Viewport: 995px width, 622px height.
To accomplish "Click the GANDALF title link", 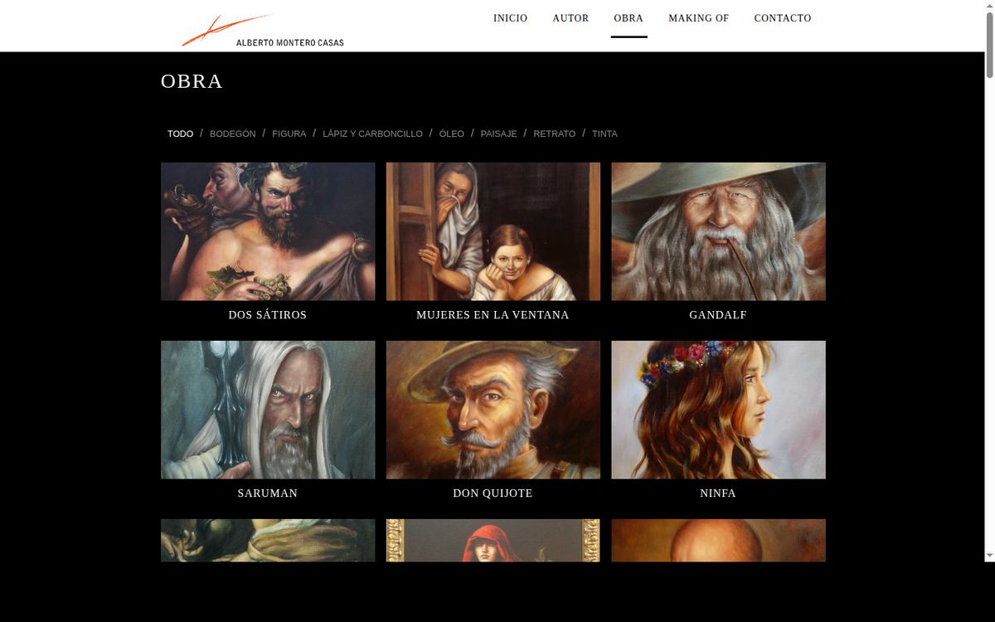I will coord(718,315).
